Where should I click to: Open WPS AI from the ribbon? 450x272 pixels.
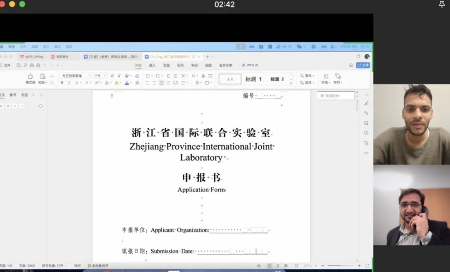[x=250, y=65]
